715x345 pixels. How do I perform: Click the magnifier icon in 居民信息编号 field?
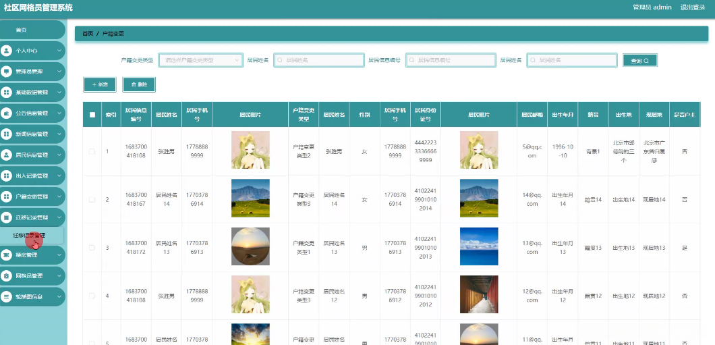point(412,60)
